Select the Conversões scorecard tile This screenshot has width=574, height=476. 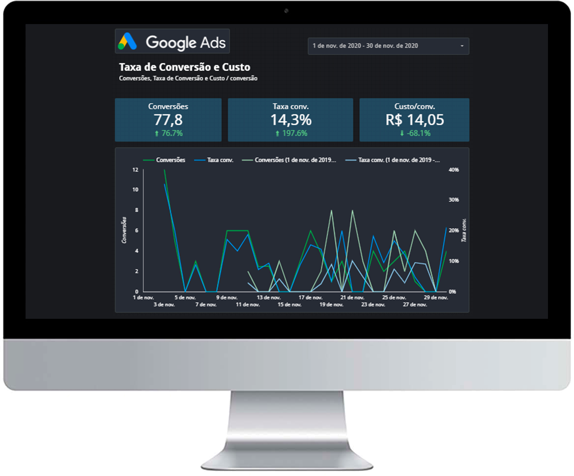click(168, 119)
